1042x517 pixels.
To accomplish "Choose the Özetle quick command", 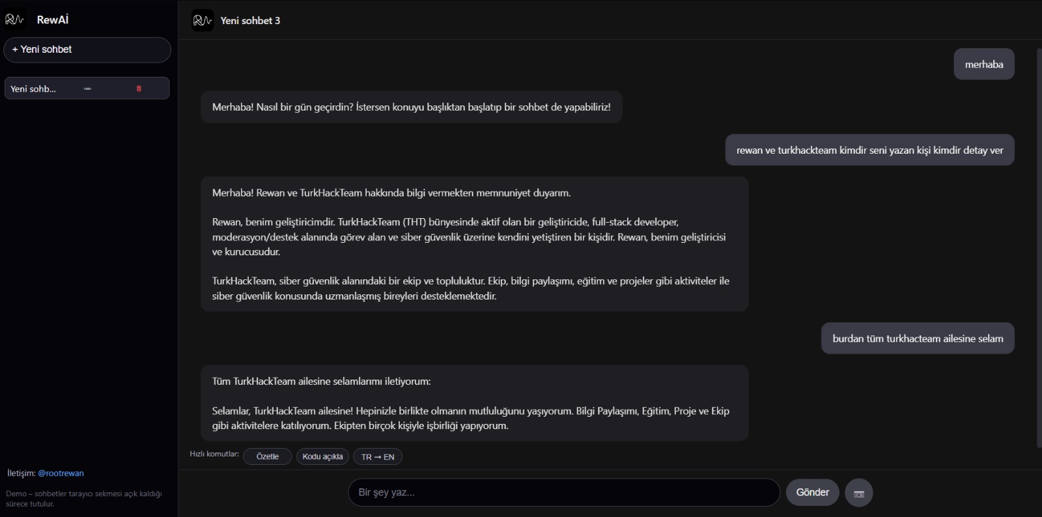I will click(x=268, y=456).
